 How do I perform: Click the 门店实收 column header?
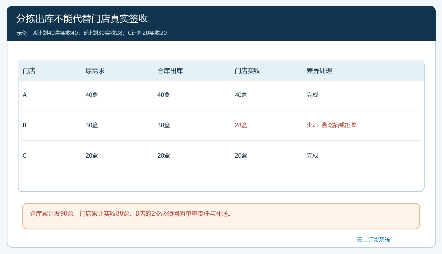click(x=248, y=71)
